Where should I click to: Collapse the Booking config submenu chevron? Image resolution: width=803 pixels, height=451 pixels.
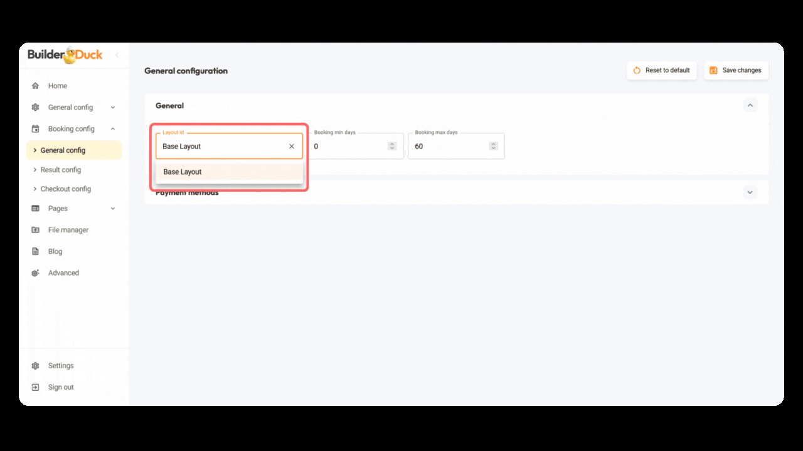(x=113, y=129)
